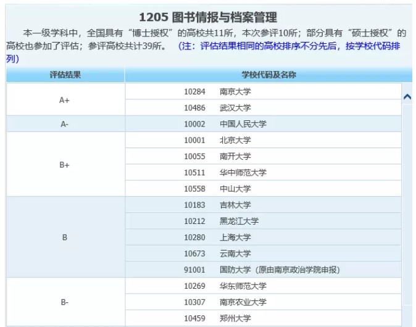The width and height of the screenshot is (416, 327).
Task: Click the 北京大学 entry
Action: coord(235,140)
